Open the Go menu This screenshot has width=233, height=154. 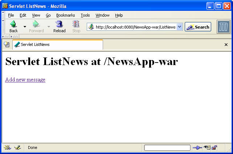click(48, 15)
